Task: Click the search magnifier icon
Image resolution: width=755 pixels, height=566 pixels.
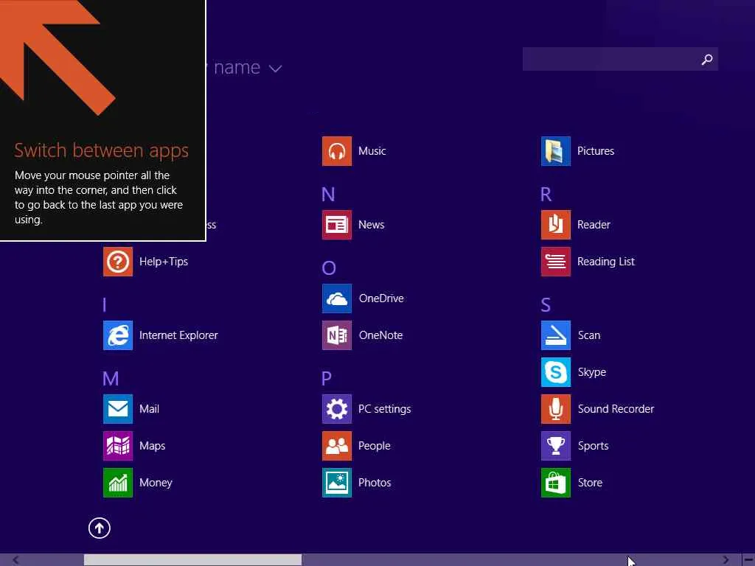Action: click(707, 59)
